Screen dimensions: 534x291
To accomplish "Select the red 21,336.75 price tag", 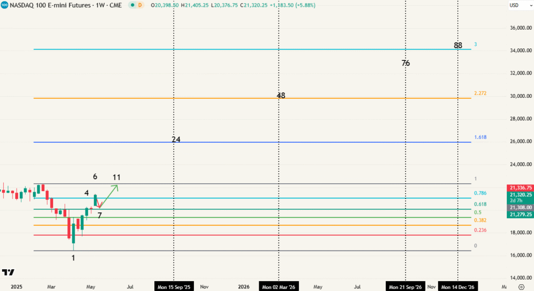I will [x=520, y=187].
